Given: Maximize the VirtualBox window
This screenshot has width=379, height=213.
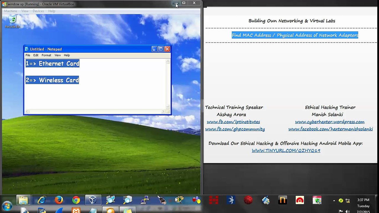Looking at the screenshot, I should [184, 3].
